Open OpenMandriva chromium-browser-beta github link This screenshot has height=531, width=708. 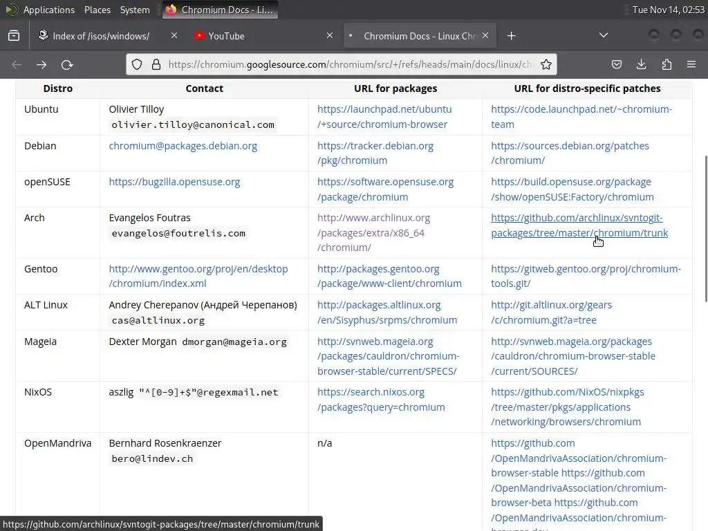point(579,487)
